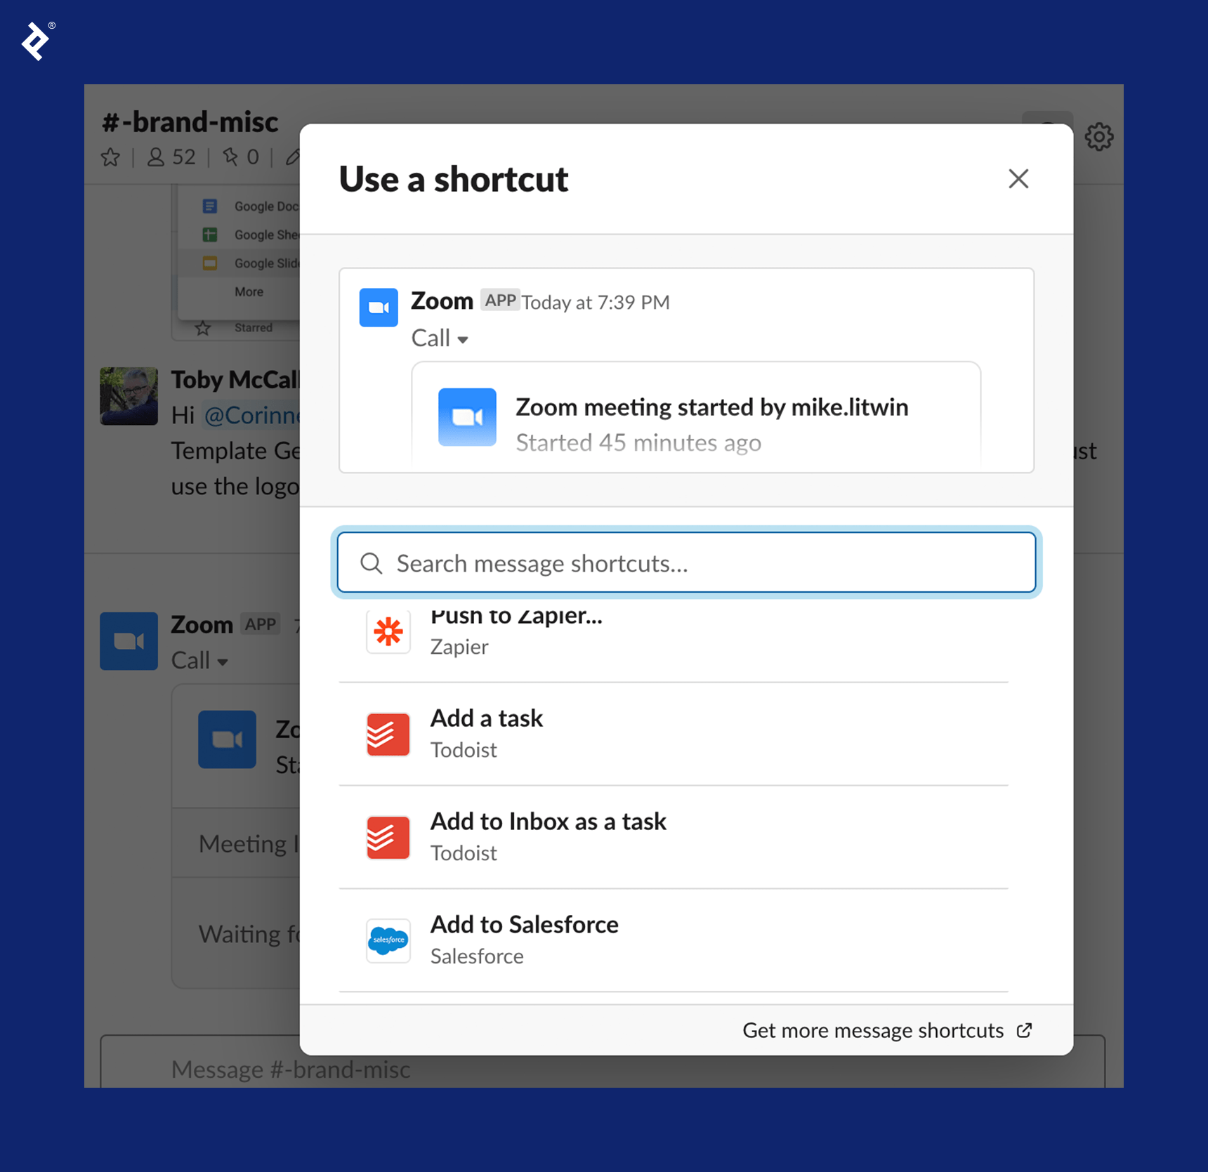
Task: Click the Search message shortcuts field
Action: point(686,562)
